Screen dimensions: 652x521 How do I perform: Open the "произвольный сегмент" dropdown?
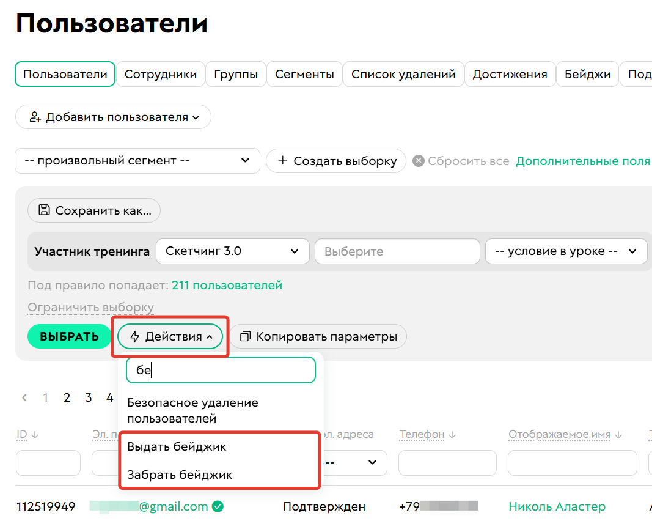[x=137, y=161]
